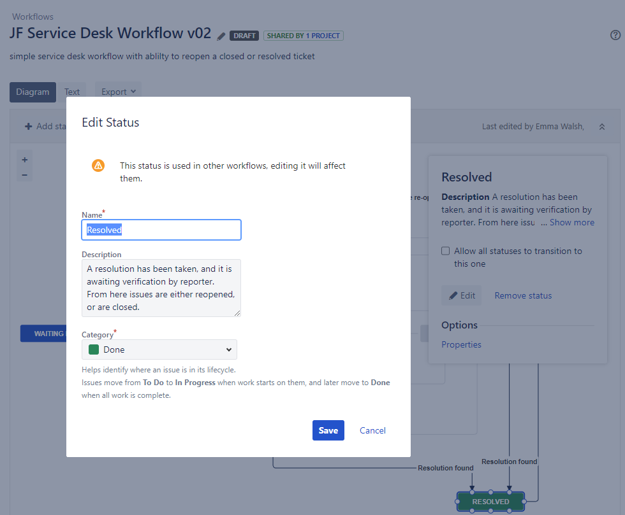Click the Name input field containing 'Resolved'
Image resolution: width=625 pixels, height=515 pixels.
click(161, 230)
